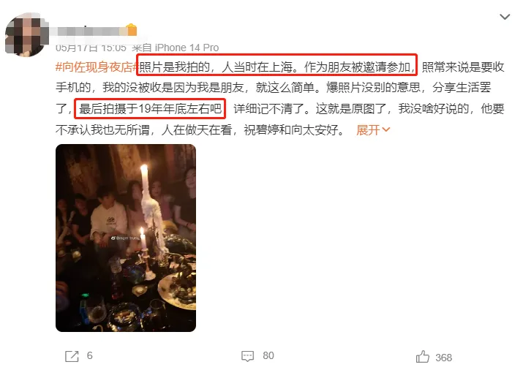Expand full post text with 展开
The height and width of the screenshot is (370, 523).
coord(368,130)
